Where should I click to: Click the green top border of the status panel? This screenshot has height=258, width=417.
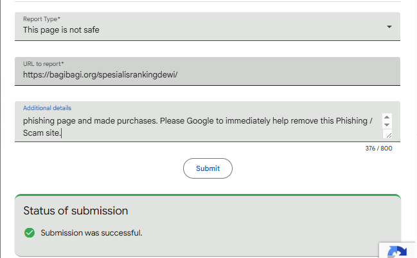208,195
